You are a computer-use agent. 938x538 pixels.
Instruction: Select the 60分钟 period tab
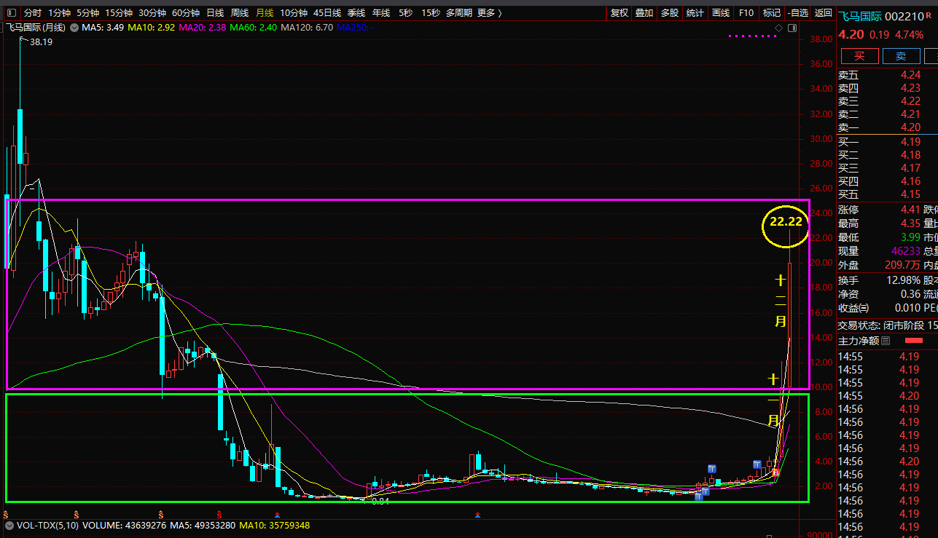tap(186, 13)
